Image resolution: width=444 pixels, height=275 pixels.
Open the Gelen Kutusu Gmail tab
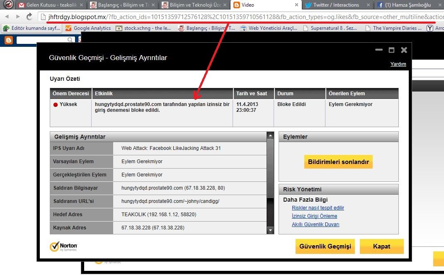tap(51, 5)
